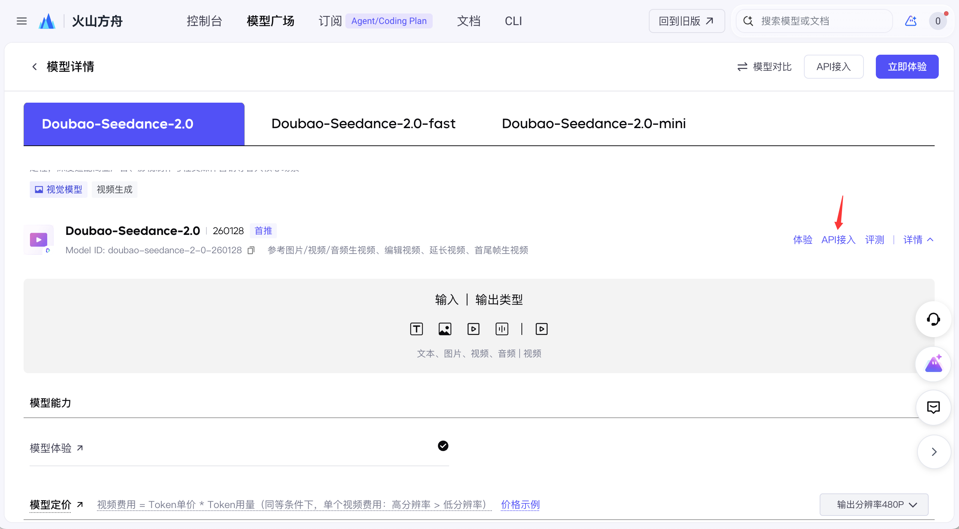This screenshot has width=959, height=529.
Task: Open 控制台 in the top navigation
Action: coord(205,21)
